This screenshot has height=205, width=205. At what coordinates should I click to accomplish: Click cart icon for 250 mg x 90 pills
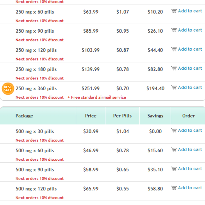[174, 30]
